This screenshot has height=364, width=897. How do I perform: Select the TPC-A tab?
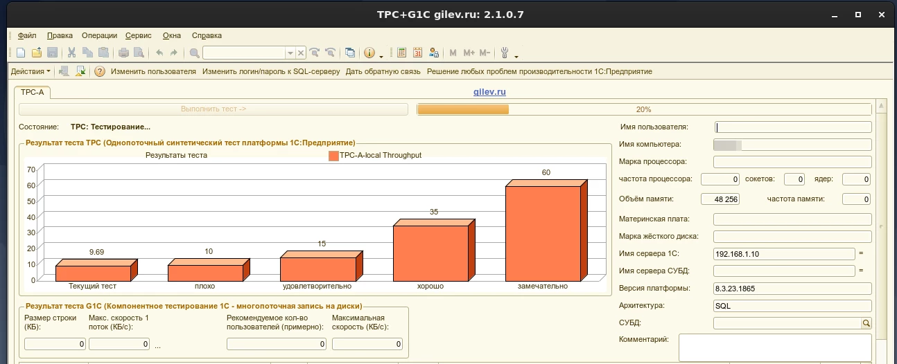[32, 92]
